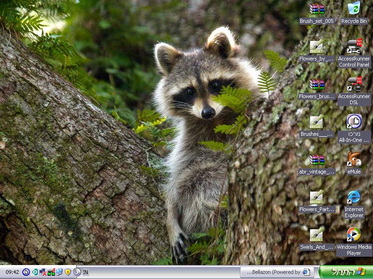Click the Flowers_Part brushes file
Image resolution: width=373 pixels, height=279 pixels.
(317, 197)
